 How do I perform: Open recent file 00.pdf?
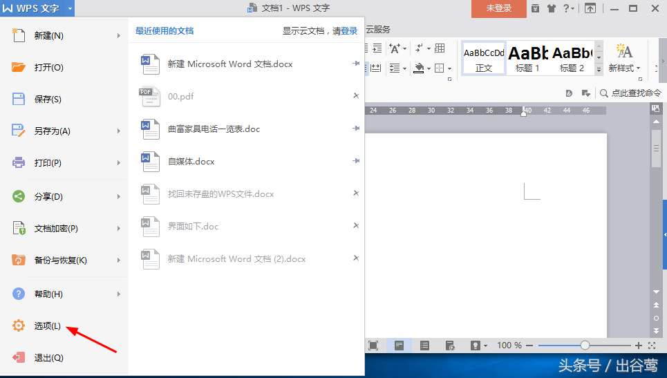pyautogui.click(x=181, y=97)
